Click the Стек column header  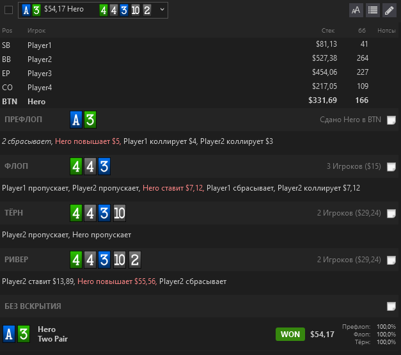click(x=328, y=31)
